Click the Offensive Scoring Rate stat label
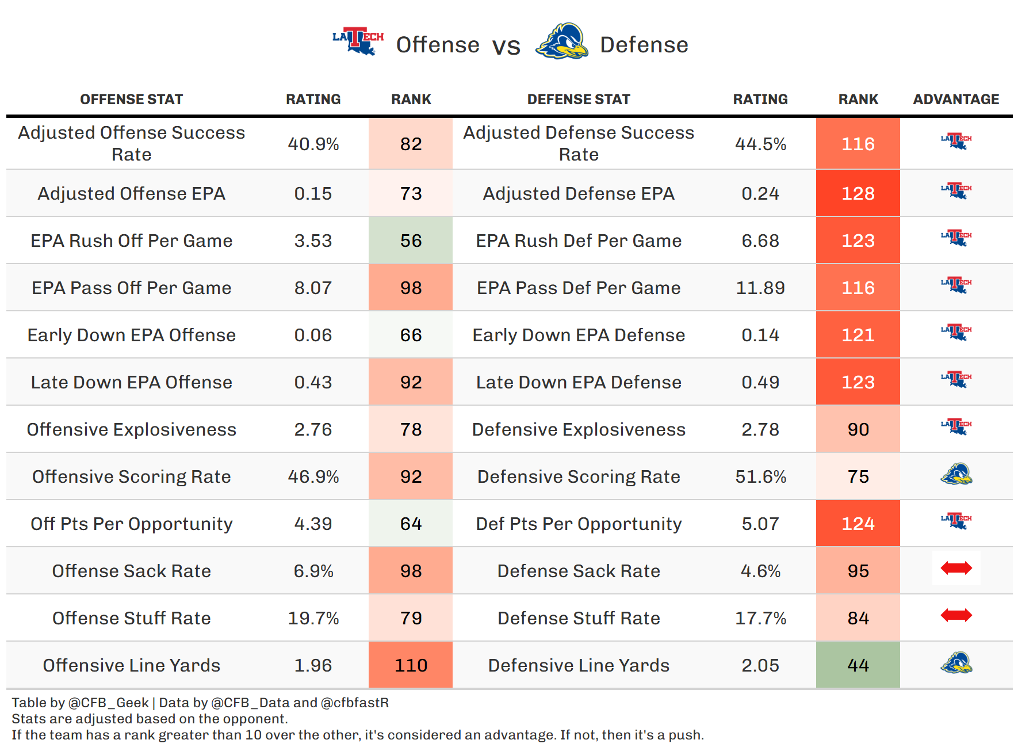1018x755 pixels. click(131, 476)
